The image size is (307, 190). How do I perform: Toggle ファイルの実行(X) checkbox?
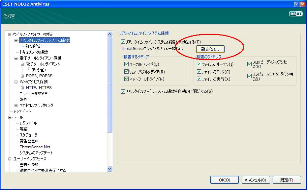(x=199, y=79)
